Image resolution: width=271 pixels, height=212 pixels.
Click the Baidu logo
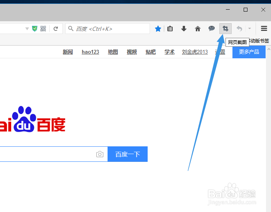(33, 119)
